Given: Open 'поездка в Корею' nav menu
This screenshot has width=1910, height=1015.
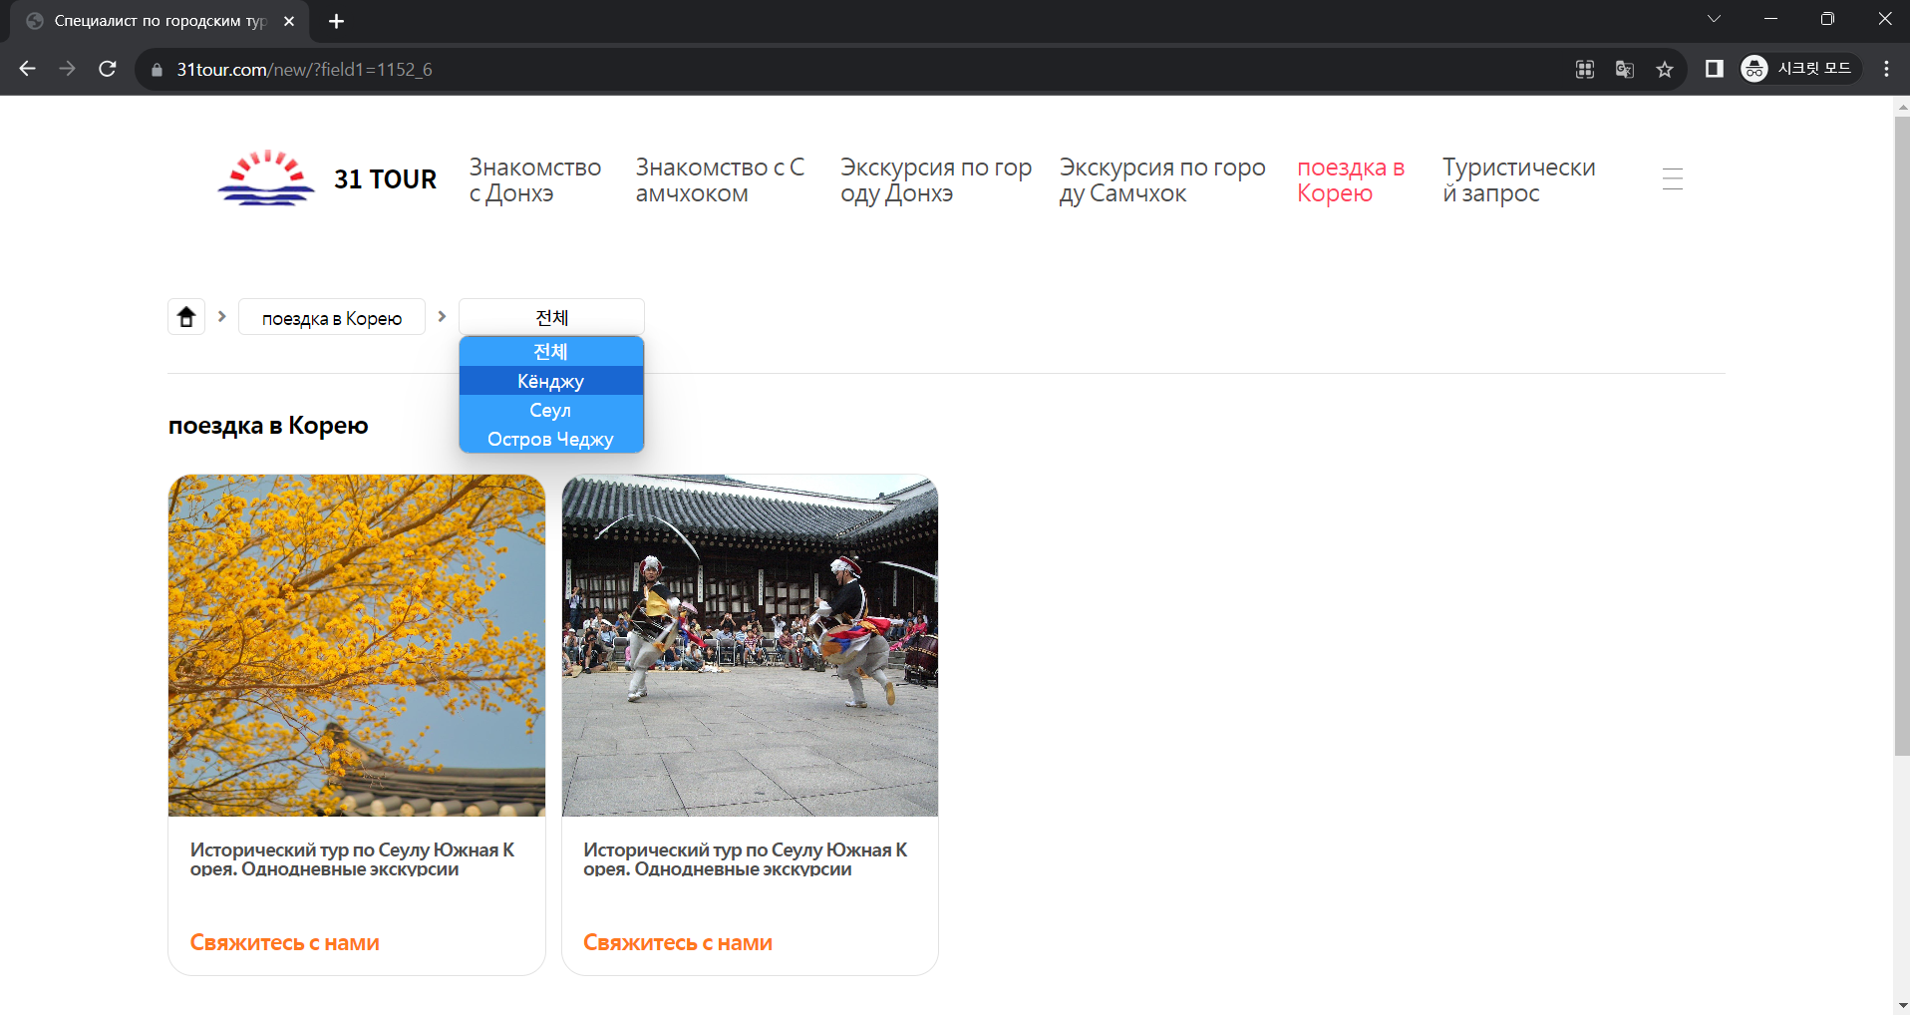Looking at the screenshot, I should [1351, 180].
